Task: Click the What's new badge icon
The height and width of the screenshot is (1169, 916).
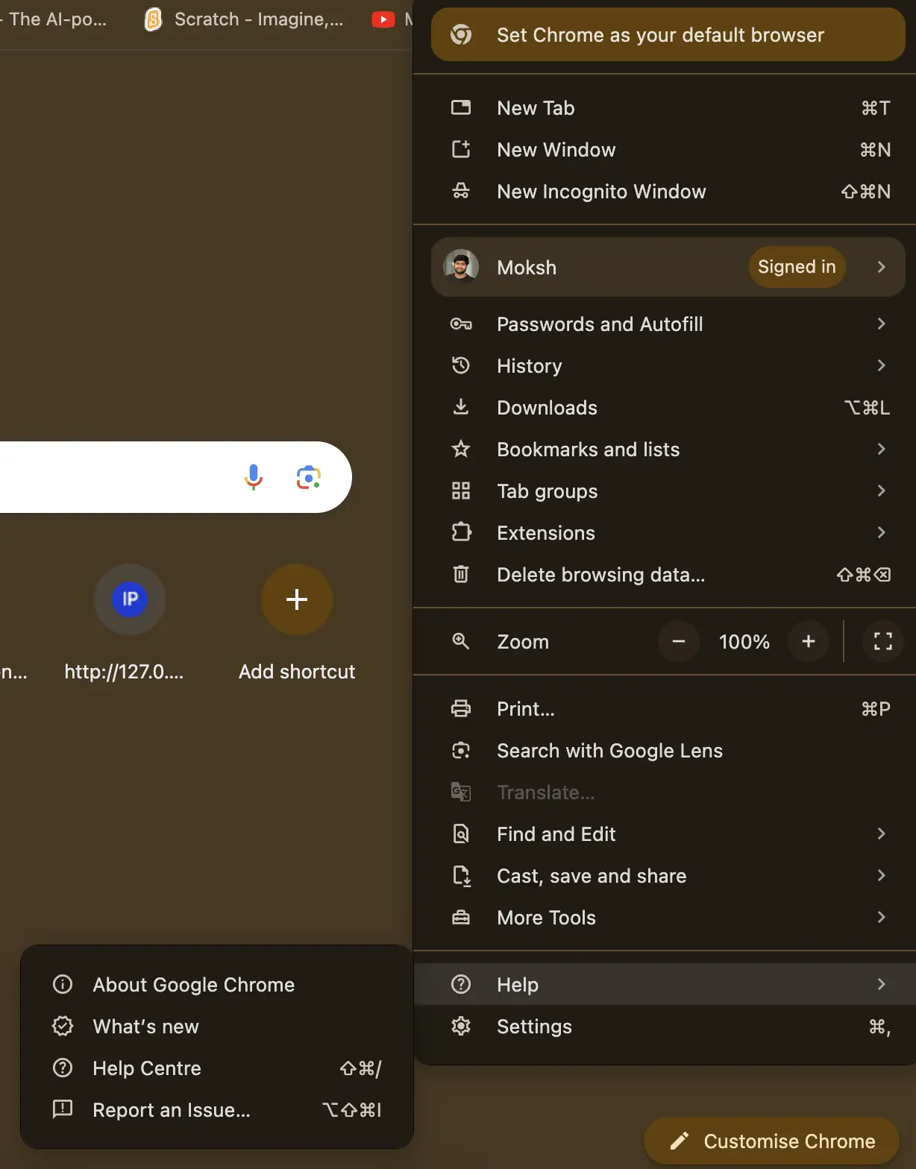Action: 63,1027
